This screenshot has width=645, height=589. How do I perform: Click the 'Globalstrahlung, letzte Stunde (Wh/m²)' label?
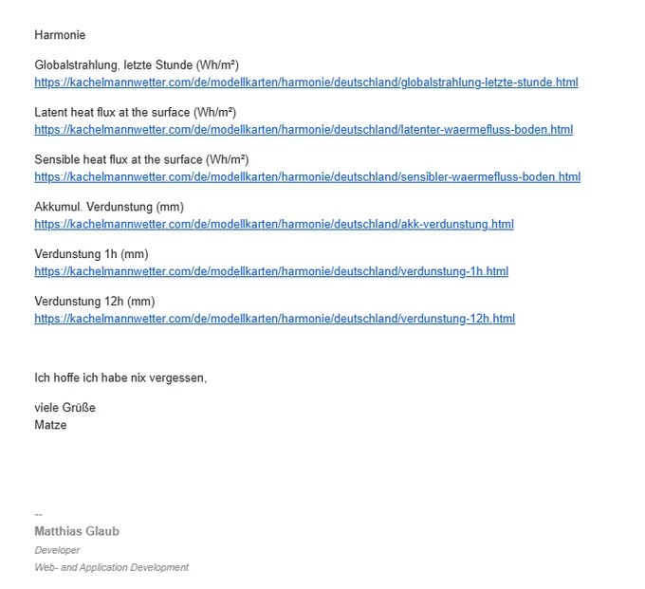[x=137, y=65]
